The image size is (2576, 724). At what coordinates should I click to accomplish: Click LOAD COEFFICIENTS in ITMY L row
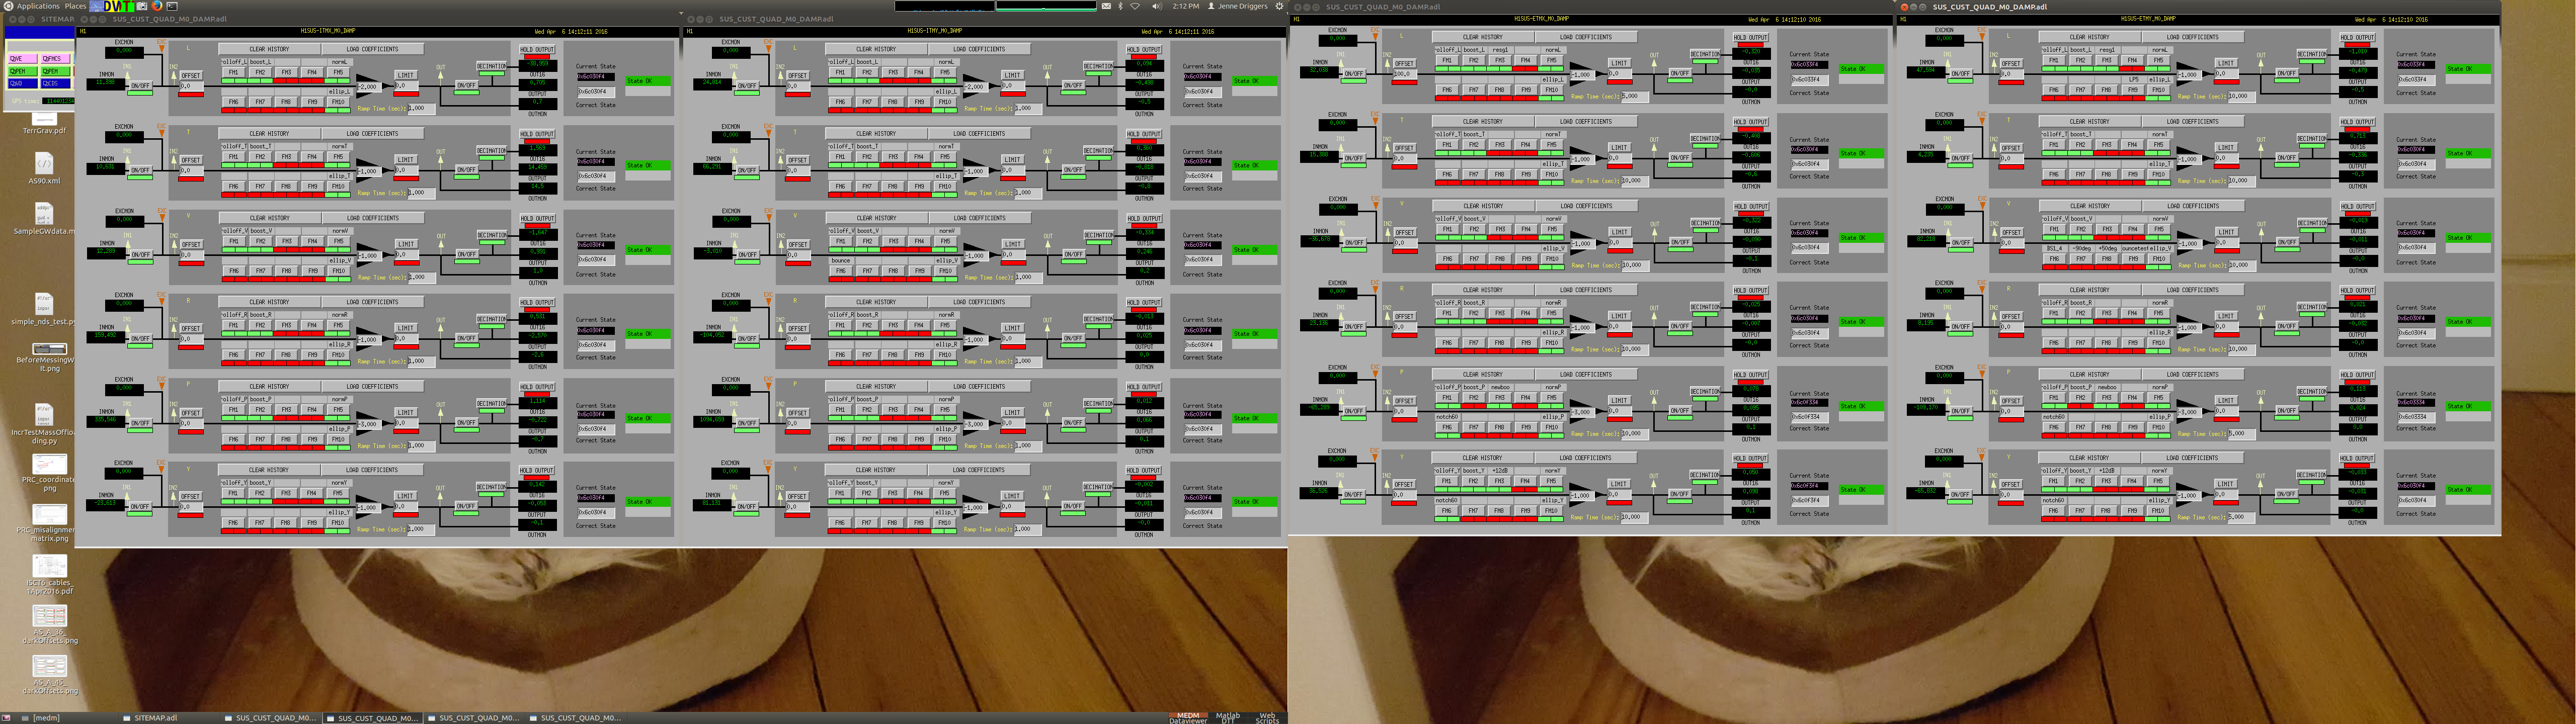tap(979, 49)
